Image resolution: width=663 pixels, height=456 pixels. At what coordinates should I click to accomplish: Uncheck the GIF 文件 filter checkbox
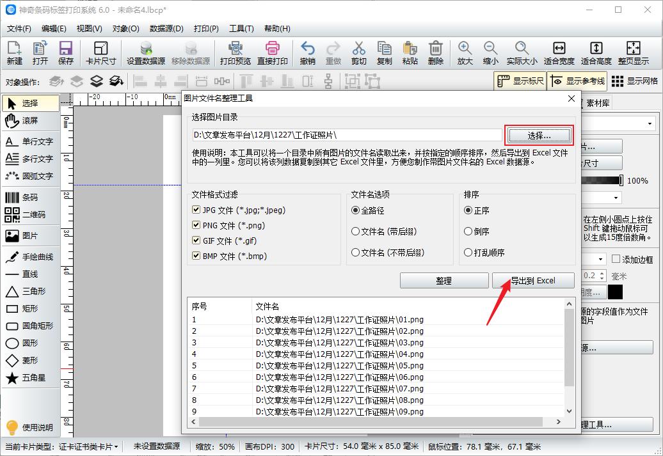coord(196,240)
